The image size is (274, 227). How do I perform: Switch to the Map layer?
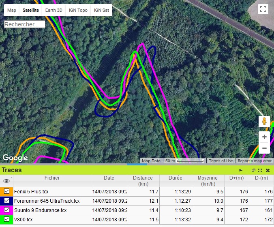(12, 10)
